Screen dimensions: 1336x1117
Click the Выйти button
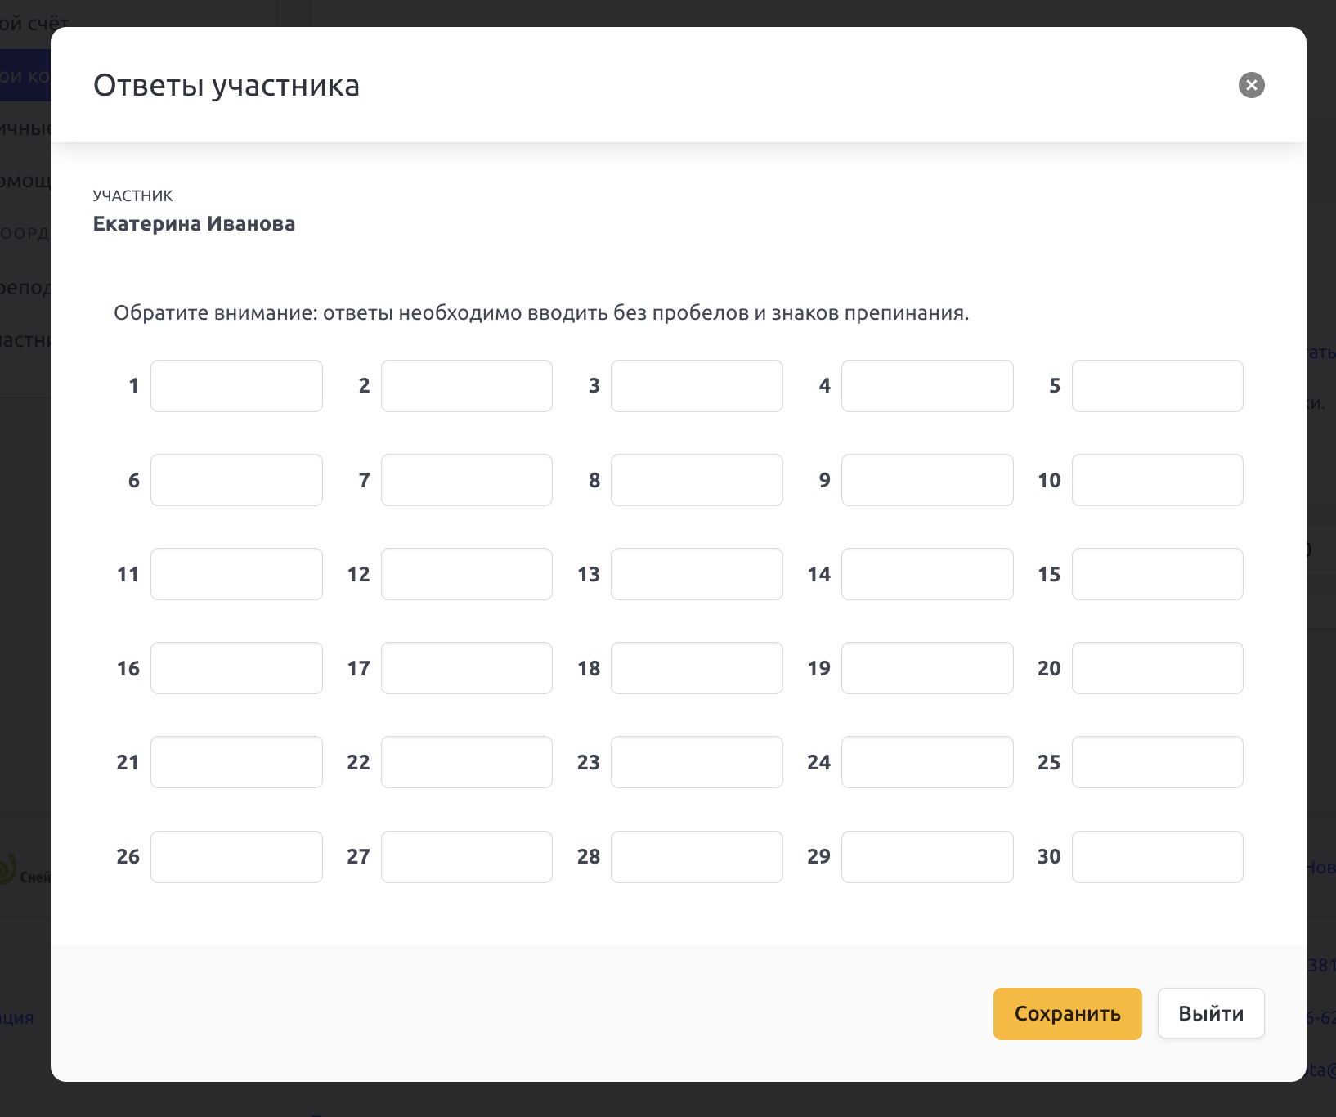[x=1211, y=1013]
